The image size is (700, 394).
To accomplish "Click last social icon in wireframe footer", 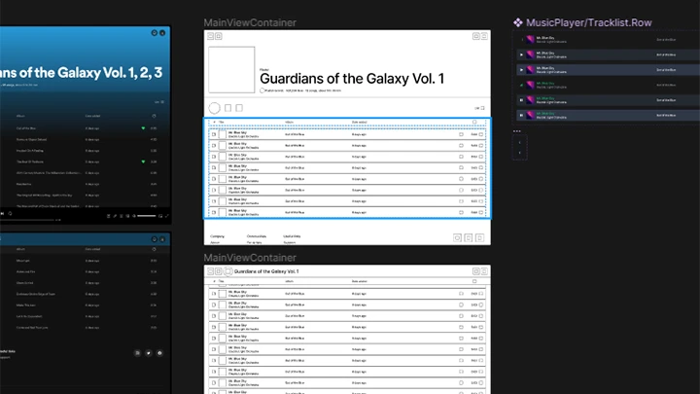I will point(479,237).
